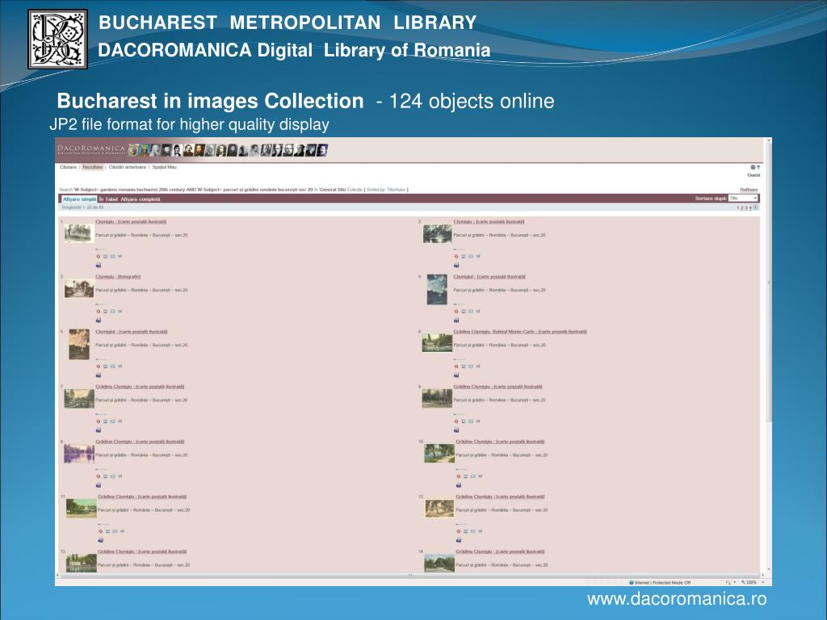Viewport: 827px width, 620px height.
Task: Open the green thumbnail of result 11
Action: (82, 509)
